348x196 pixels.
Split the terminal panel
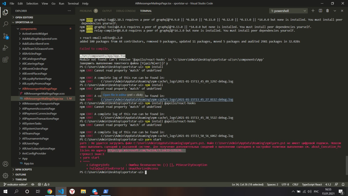(x=320, y=11)
